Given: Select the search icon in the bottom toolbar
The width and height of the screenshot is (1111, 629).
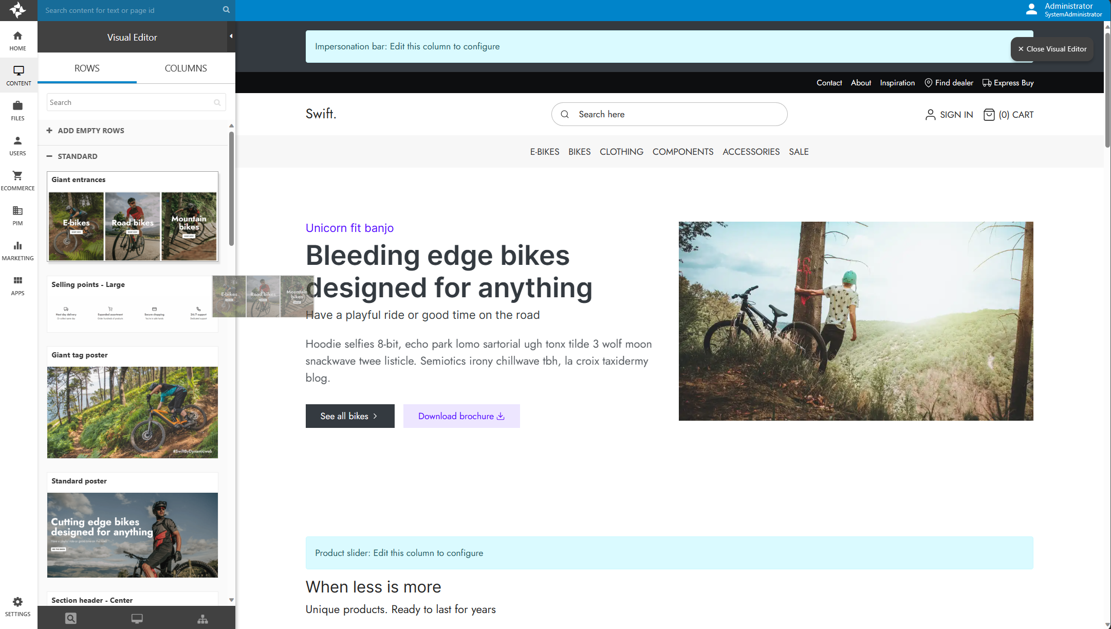Looking at the screenshot, I should (70, 618).
